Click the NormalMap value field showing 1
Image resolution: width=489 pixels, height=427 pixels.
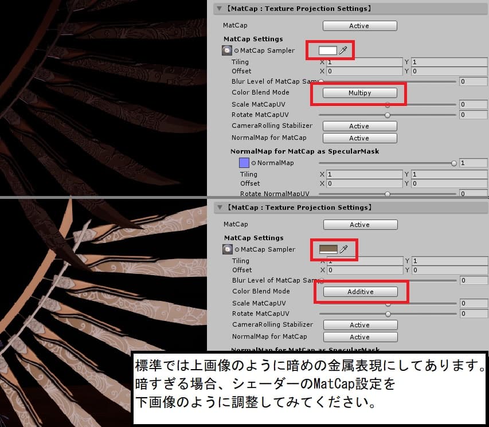(x=474, y=163)
